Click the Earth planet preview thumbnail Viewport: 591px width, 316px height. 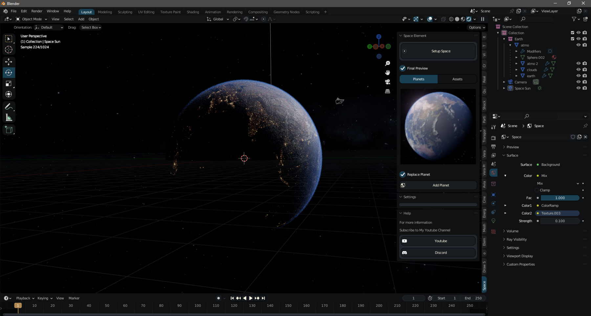point(438,126)
